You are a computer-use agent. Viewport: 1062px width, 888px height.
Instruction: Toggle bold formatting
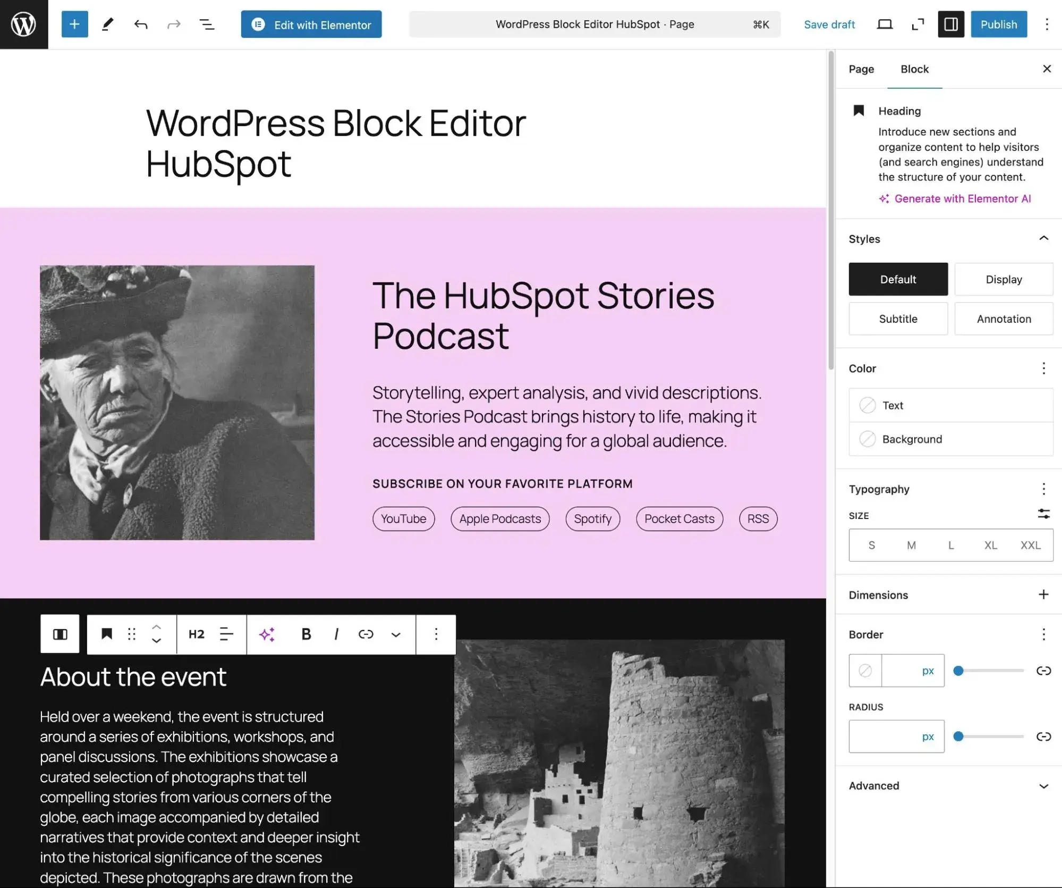point(306,634)
